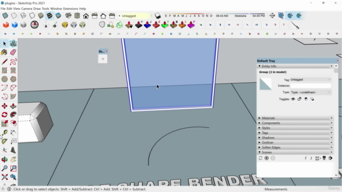The height and width of the screenshot is (192, 342).
Task: Click the blue cube extension icon
Action: click(x=14, y=25)
